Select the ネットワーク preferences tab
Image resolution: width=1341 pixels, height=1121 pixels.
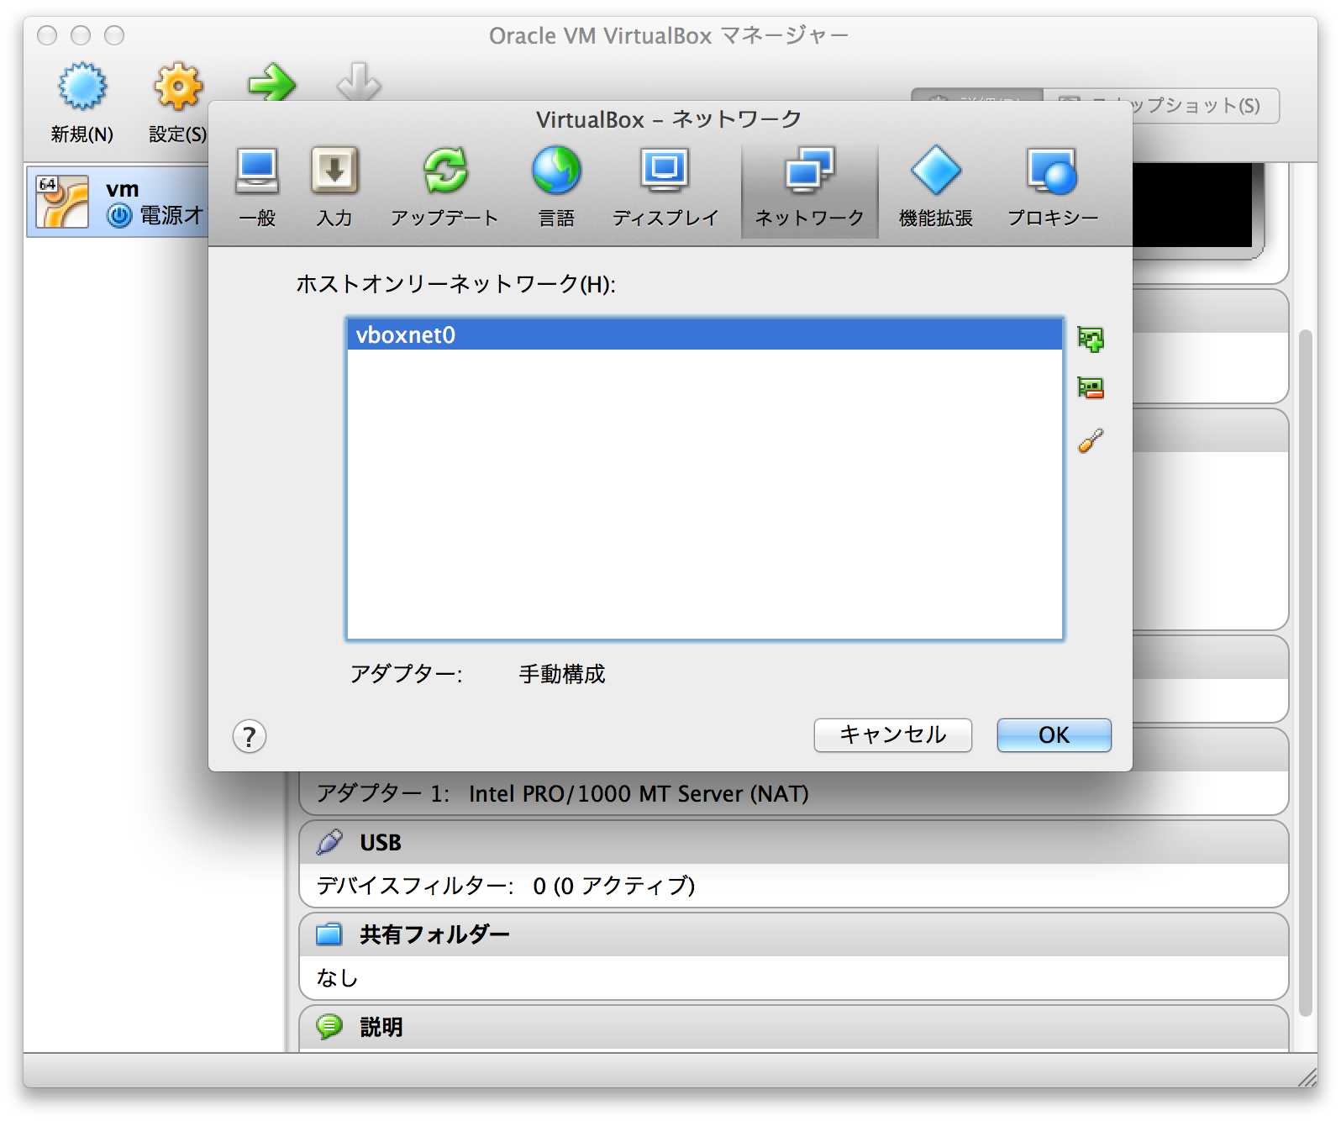(x=810, y=190)
